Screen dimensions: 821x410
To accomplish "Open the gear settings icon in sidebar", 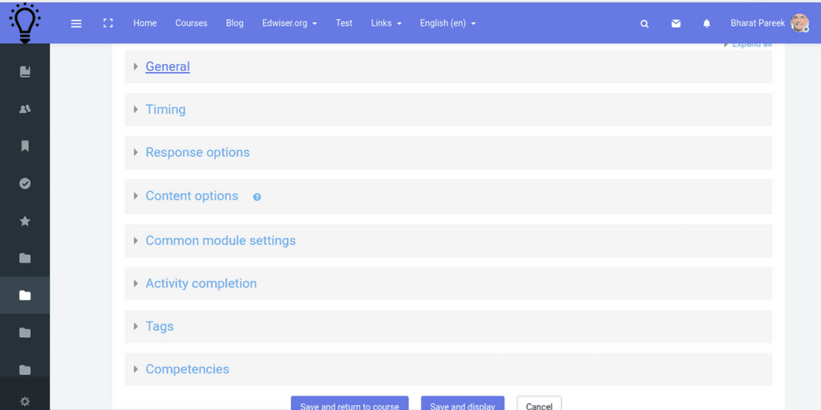I will pyautogui.click(x=25, y=402).
